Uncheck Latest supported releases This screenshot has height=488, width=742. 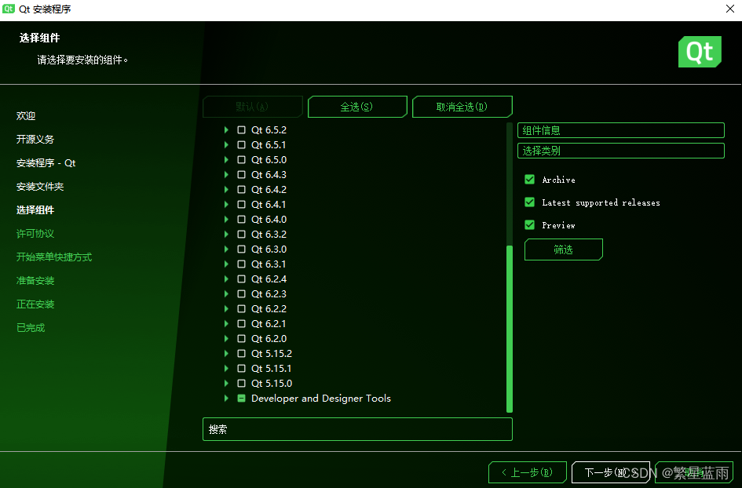[x=529, y=202]
